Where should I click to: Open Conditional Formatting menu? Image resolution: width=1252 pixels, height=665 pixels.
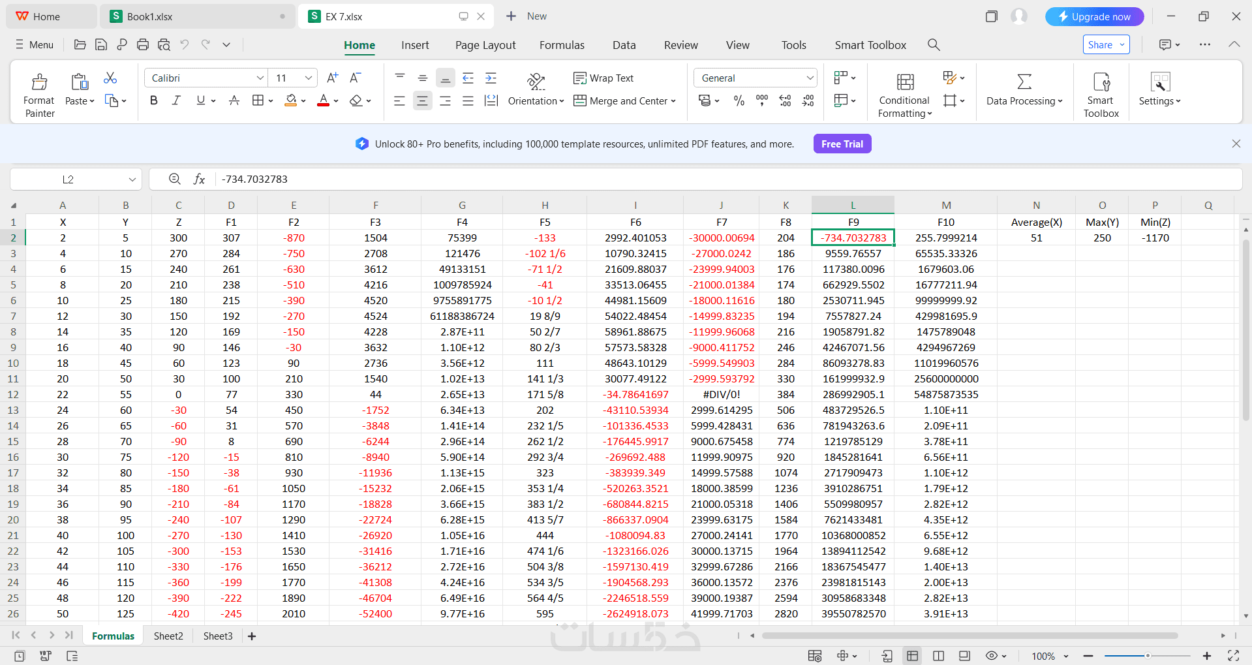point(905,95)
